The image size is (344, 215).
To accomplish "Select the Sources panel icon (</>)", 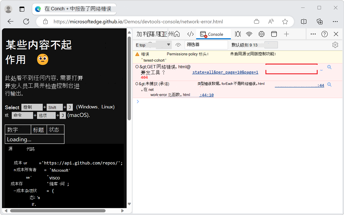I will click(190, 34).
